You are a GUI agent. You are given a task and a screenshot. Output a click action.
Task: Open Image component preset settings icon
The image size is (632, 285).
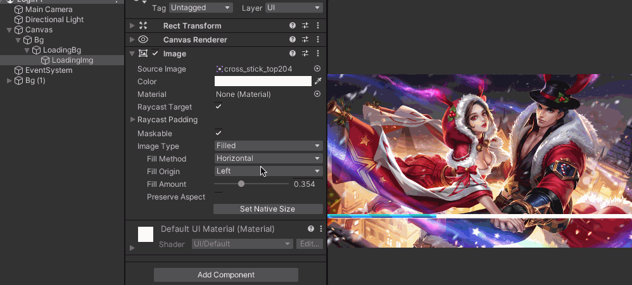click(305, 53)
